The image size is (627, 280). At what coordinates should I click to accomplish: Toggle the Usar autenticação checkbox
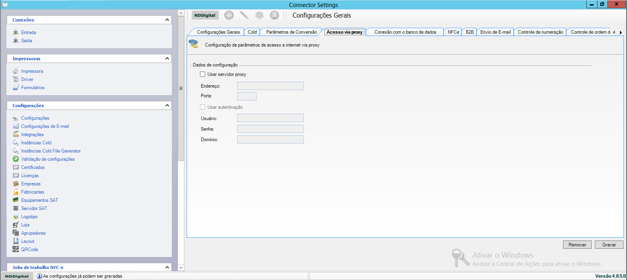203,107
